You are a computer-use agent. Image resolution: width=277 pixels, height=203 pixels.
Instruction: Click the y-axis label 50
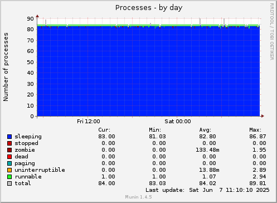coord(31,62)
